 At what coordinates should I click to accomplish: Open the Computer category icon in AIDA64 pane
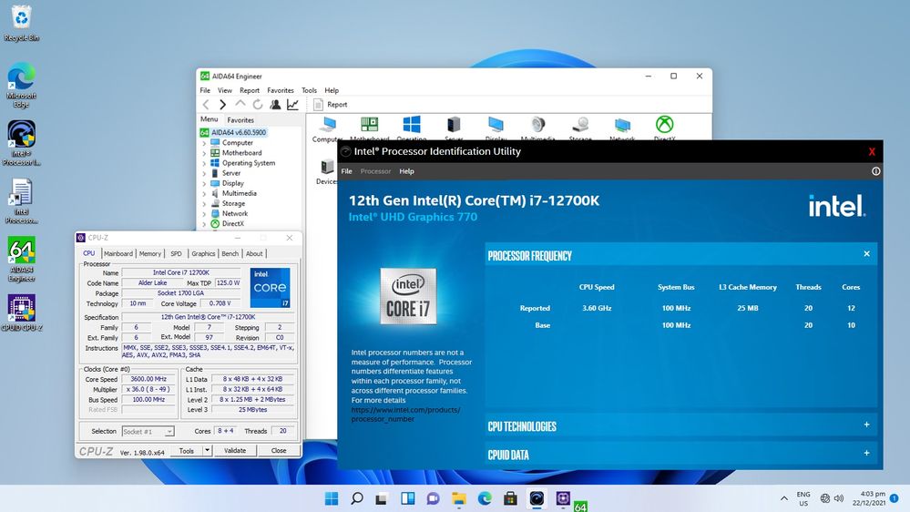point(327,128)
